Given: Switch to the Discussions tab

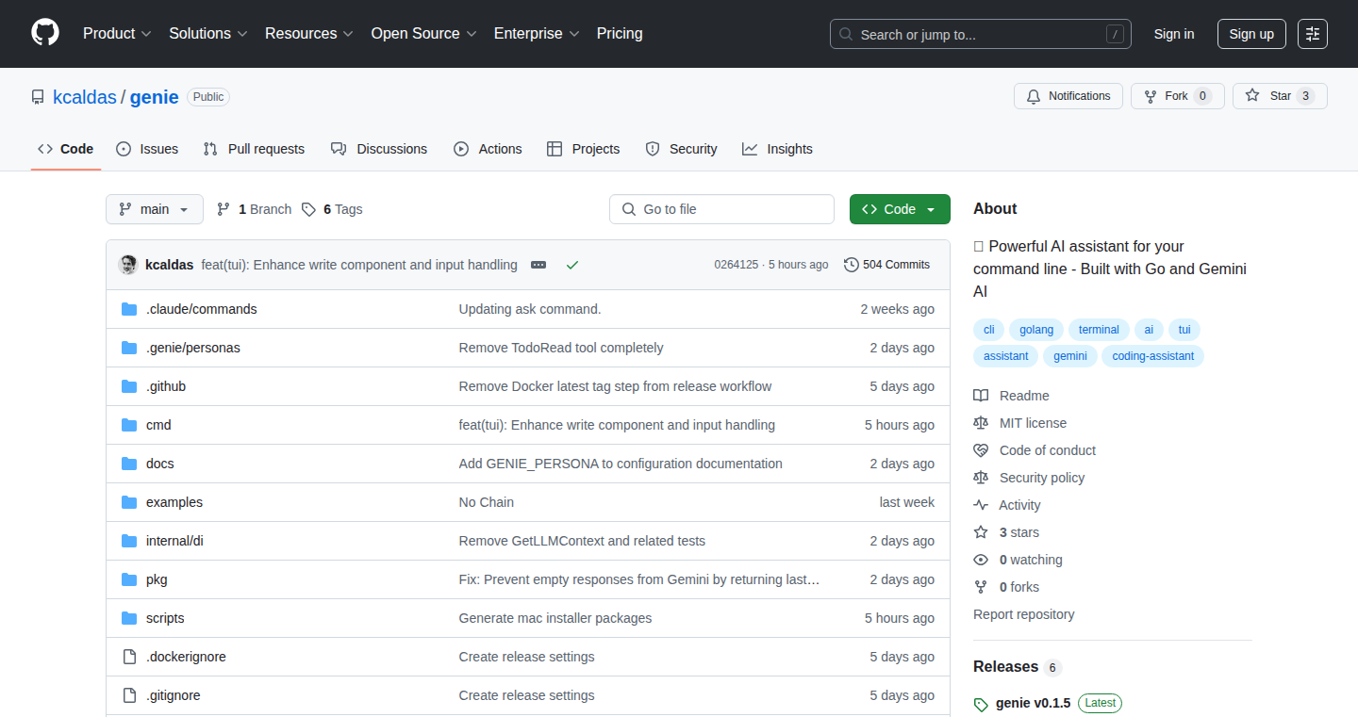Looking at the screenshot, I should click(x=379, y=149).
